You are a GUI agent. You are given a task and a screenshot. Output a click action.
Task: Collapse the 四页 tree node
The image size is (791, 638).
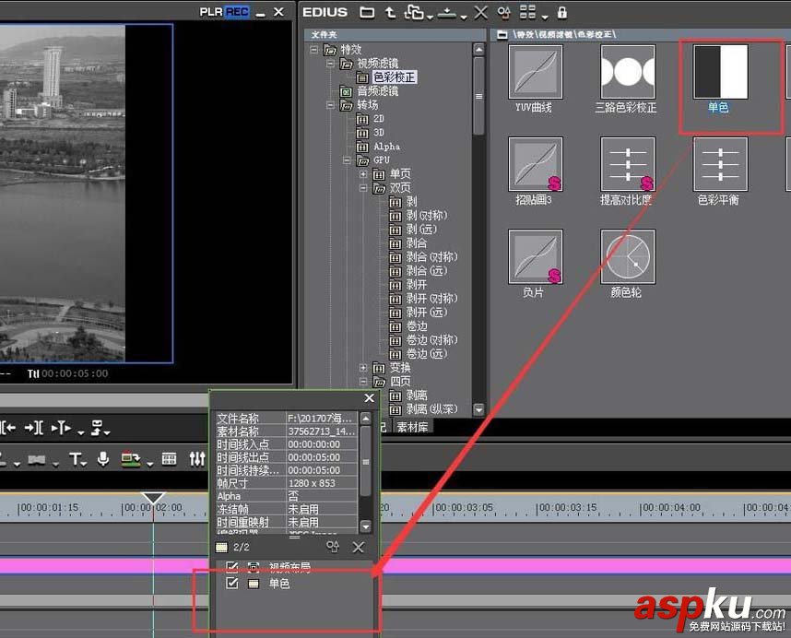coord(362,382)
